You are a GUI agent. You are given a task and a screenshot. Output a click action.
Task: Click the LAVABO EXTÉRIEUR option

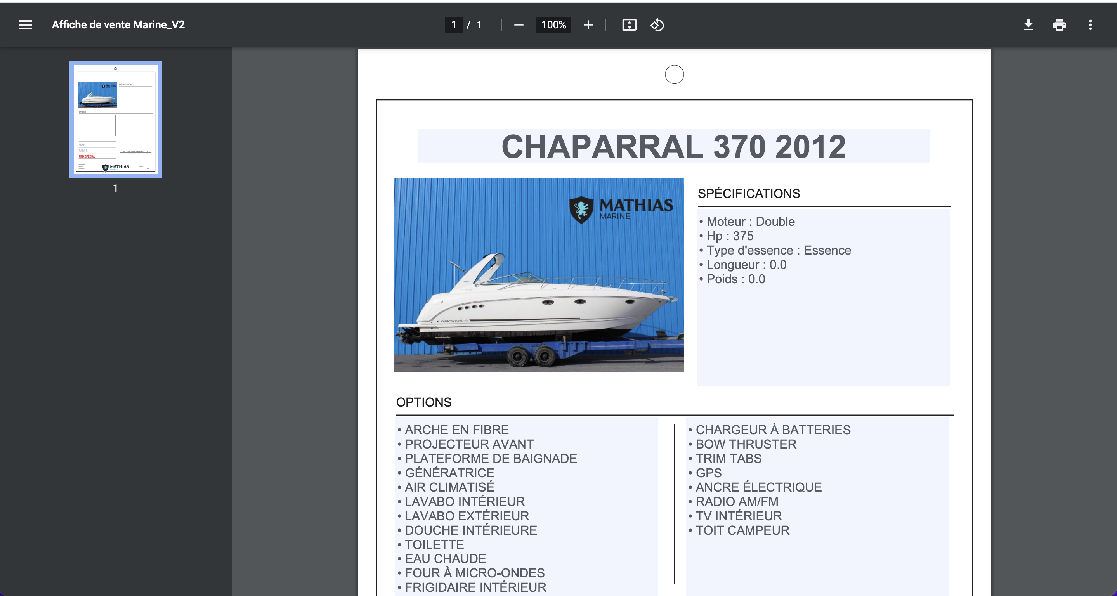463,515
